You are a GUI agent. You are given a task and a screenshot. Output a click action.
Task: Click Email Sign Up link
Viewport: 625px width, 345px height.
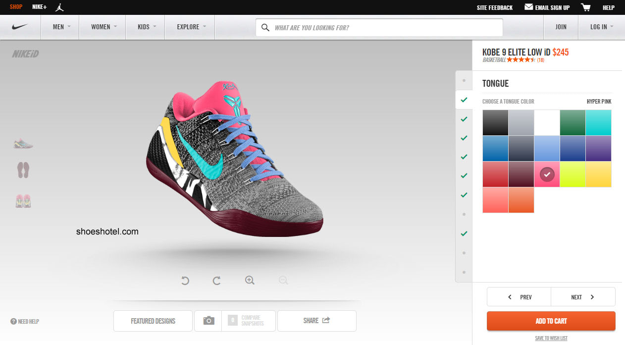552,7
